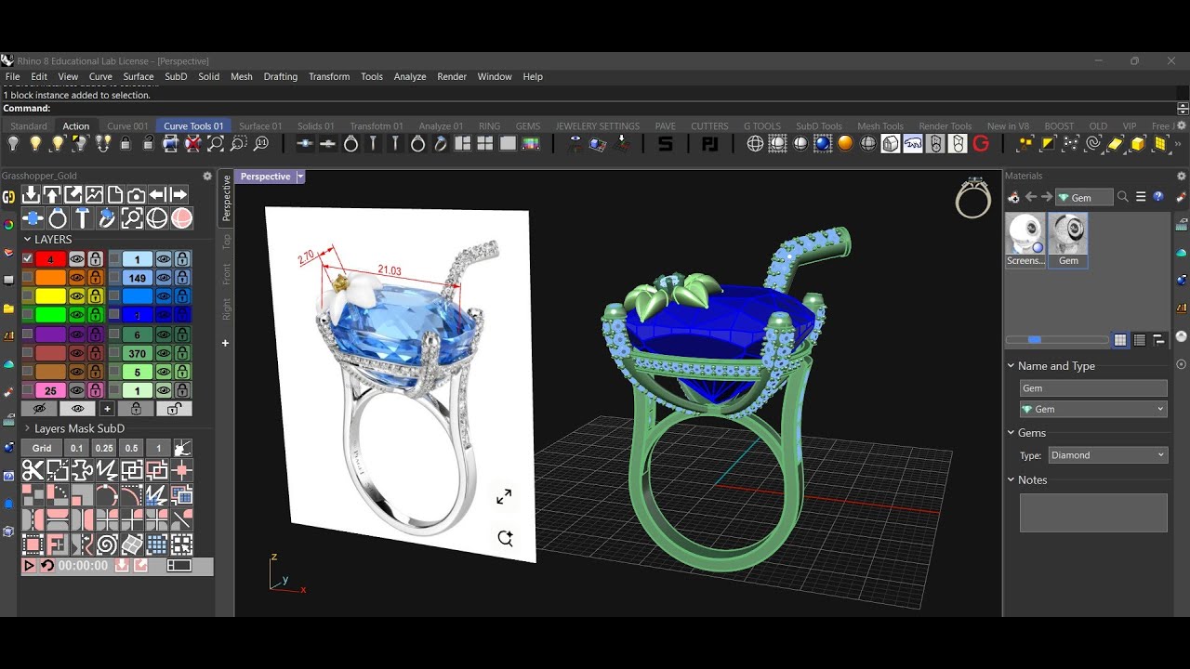Toggle the checked red layer 4 checkbox

28,259
